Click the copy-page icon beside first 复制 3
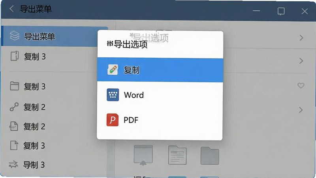The height and width of the screenshot is (178, 316). 15,56
